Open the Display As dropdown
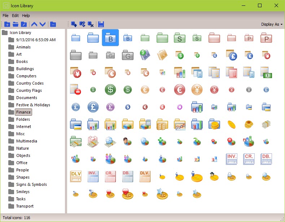 pyautogui.click(x=272, y=24)
